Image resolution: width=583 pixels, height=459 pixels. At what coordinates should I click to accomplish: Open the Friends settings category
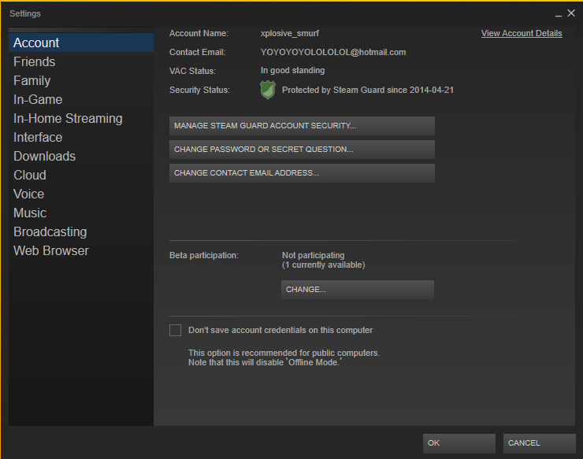pos(81,61)
